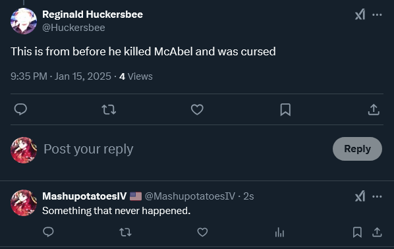The height and width of the screenshot is (249, 394).
Task: Click the Reply button
Action: [x=357, y=149]
